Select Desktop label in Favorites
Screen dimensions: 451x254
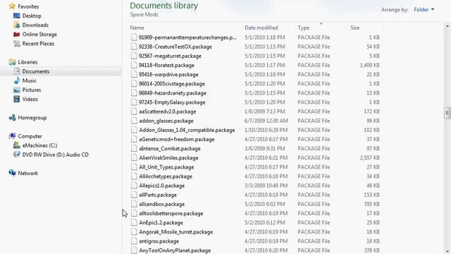click(32, 16)
